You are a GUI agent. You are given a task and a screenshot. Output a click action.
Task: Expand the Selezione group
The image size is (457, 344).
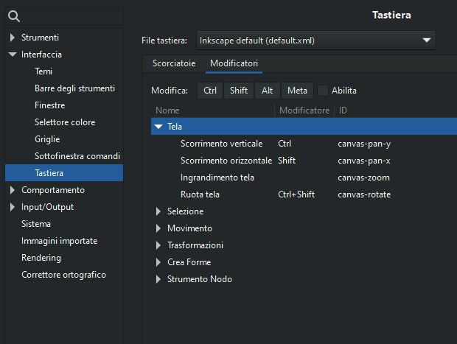click(158, 211)
